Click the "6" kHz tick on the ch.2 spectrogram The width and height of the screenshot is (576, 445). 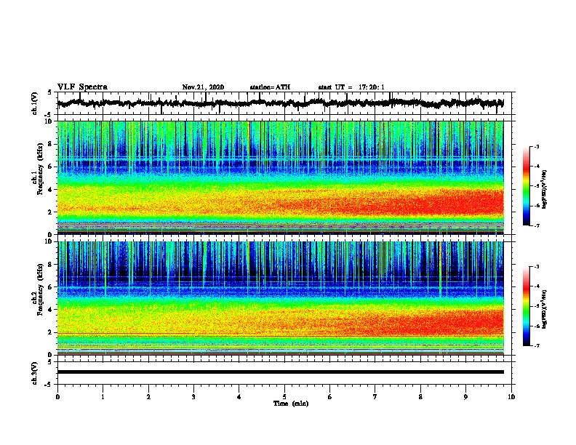(51, 286)
